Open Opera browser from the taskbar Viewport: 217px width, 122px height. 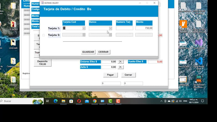[x=79, y=101]
